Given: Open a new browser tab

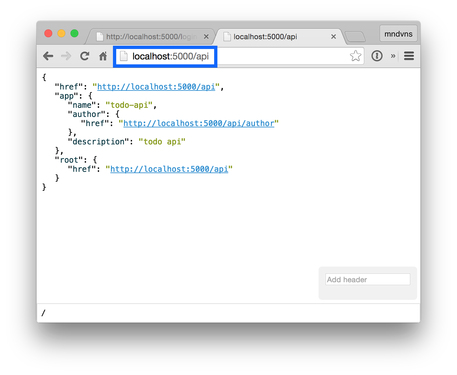Looking at the screenshot, I should pyautogui.click(x=356, y=36).
